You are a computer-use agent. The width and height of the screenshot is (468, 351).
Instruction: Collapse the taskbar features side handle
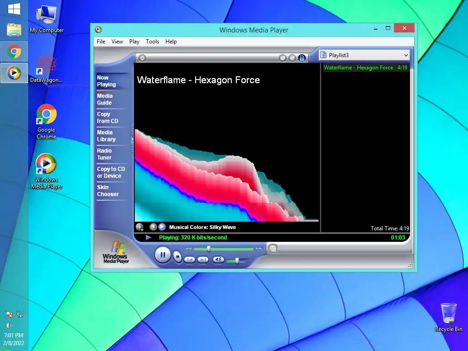click(132, 139)
